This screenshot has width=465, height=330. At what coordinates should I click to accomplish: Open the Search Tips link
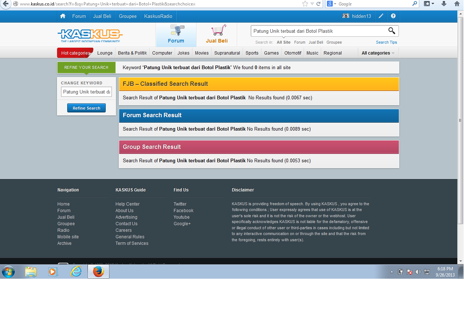point(387,42)
